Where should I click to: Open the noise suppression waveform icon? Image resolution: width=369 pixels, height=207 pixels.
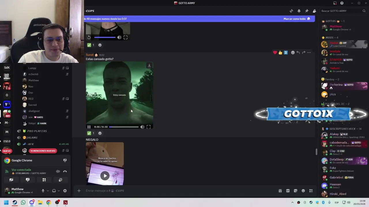coord(58,171)
